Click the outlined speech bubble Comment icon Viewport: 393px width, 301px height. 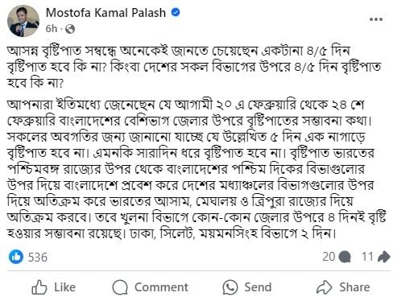pyautogui.click(x=120, y=287)
